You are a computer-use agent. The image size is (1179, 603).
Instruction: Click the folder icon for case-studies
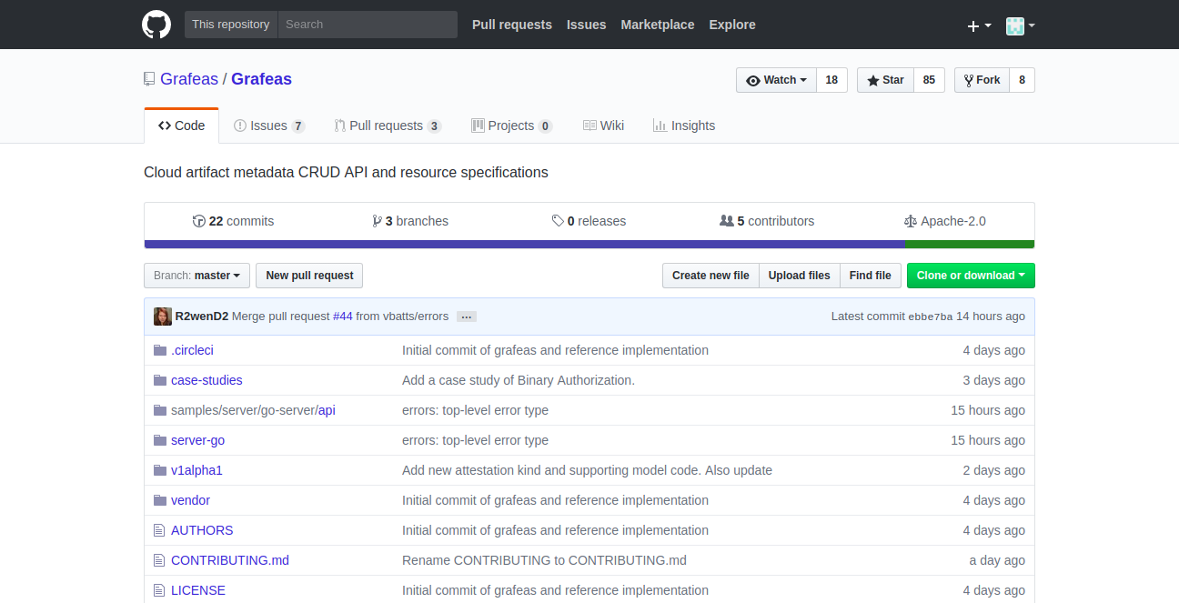pyautogui.click(x=160, y=380)
